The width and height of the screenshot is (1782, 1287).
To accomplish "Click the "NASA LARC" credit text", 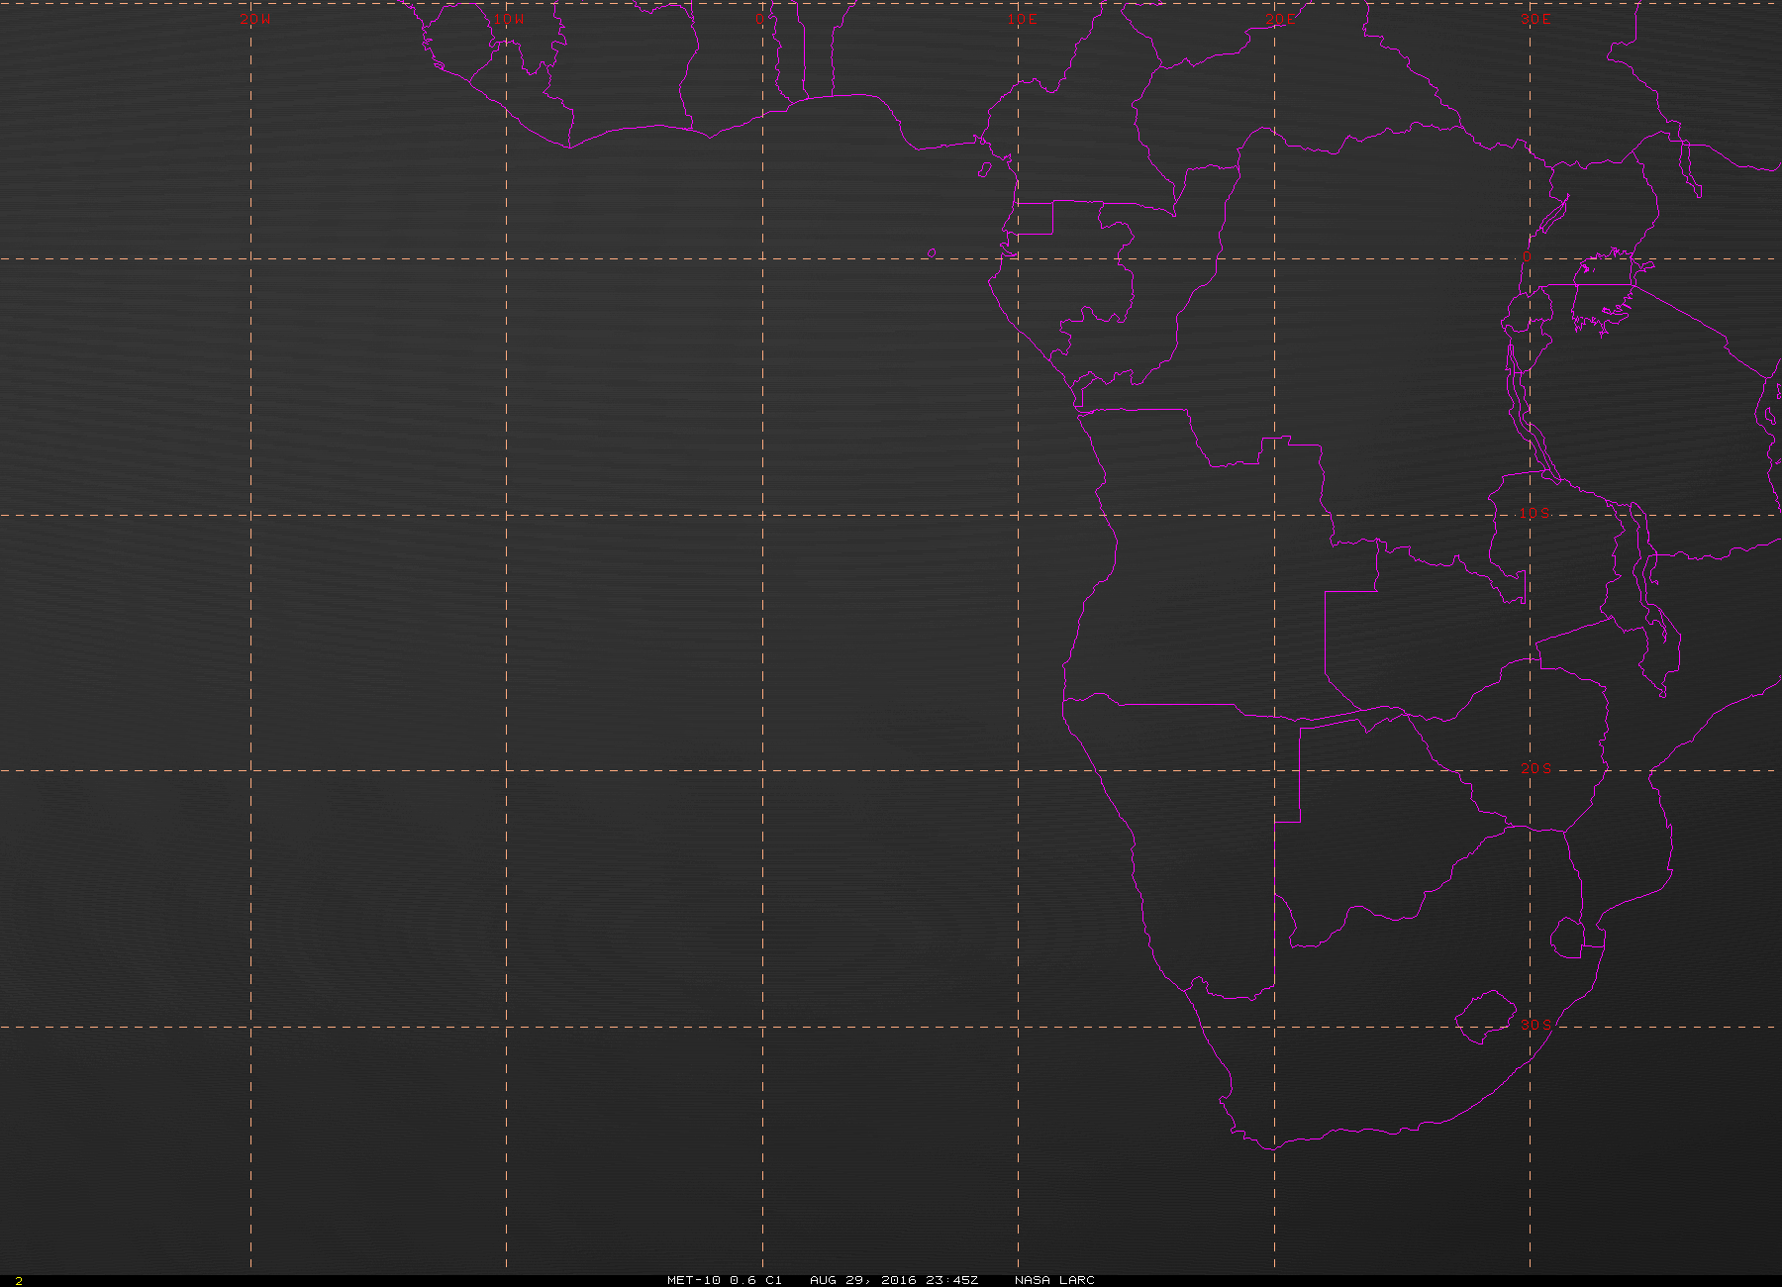I will coord(1054,1280).
